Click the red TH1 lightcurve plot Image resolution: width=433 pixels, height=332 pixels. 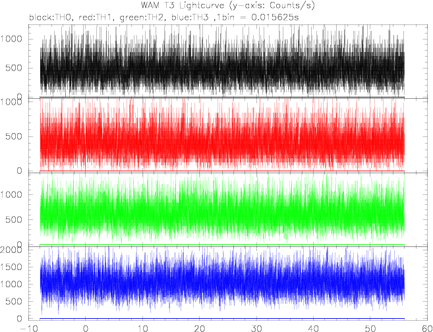222,136
